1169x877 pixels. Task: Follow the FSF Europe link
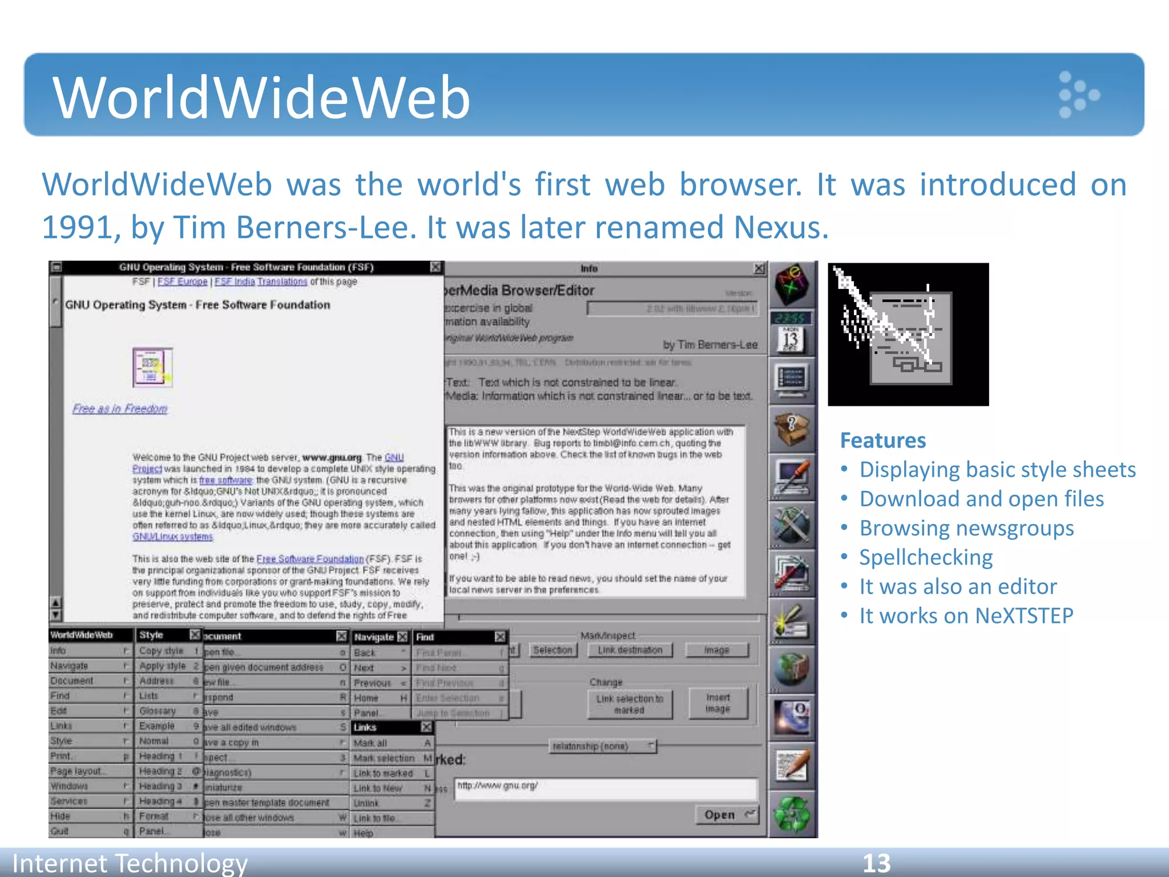click(183, 281)
